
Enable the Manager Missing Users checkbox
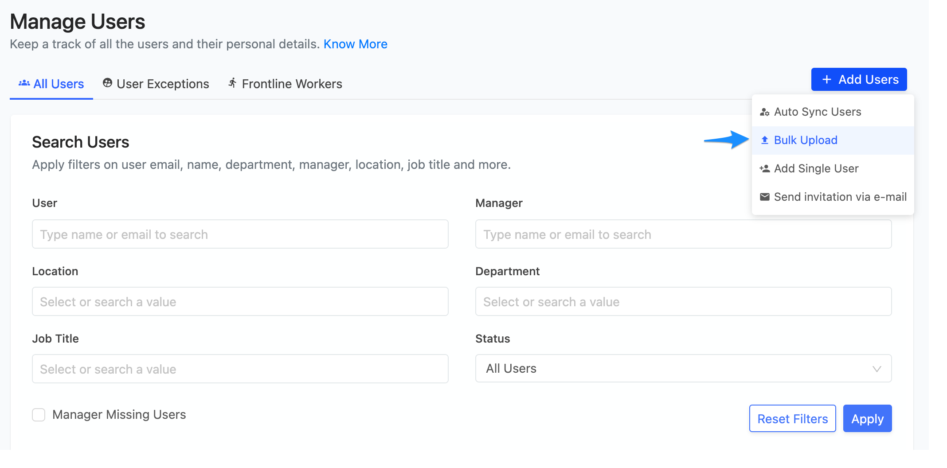pos(39,415)
